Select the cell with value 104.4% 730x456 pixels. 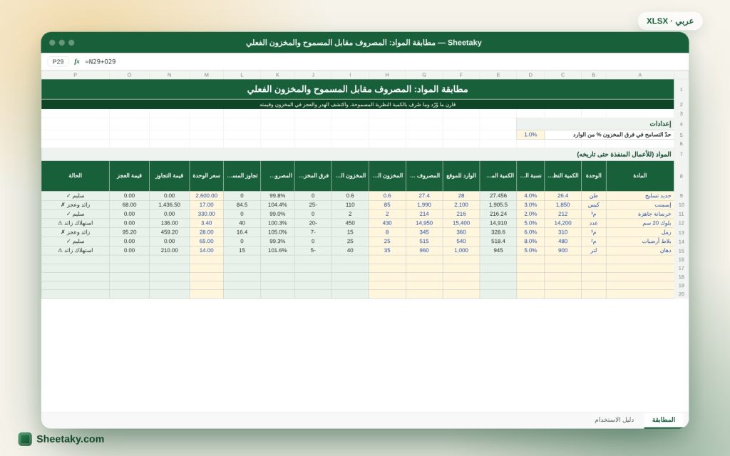277,204
